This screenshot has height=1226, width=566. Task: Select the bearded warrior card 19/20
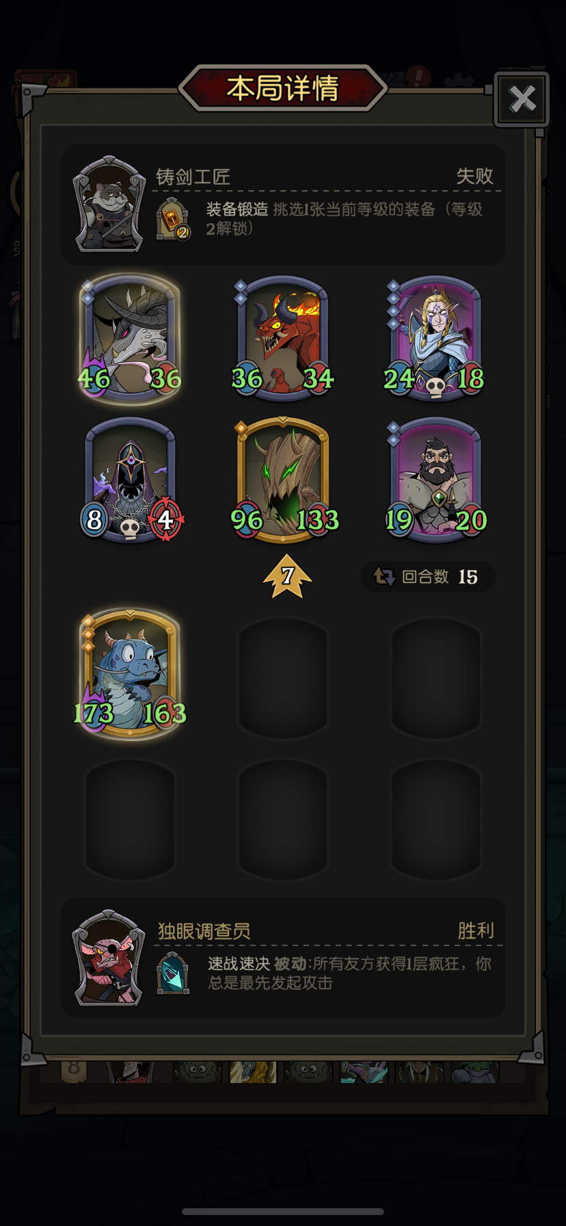pos(435,479)
